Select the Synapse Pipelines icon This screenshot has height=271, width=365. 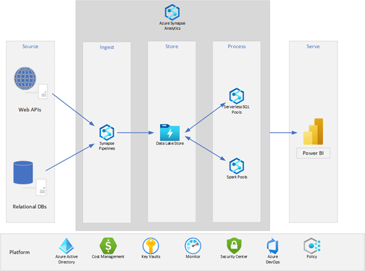coord(107,132)
